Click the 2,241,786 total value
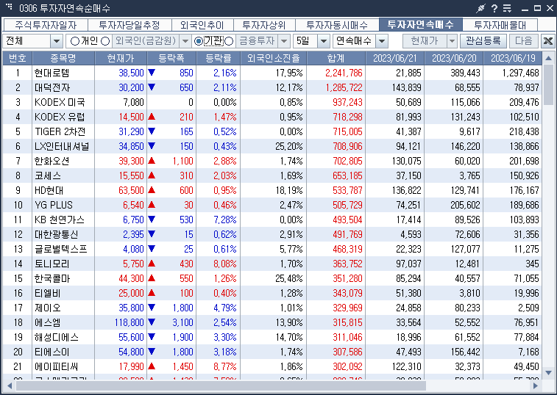Image resolution: width=557 pixels, height=395 pixels. pos(344,73)
